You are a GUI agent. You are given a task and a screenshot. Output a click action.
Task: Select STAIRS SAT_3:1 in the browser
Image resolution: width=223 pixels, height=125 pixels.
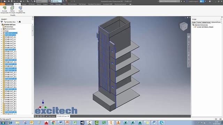coord(10,37)
